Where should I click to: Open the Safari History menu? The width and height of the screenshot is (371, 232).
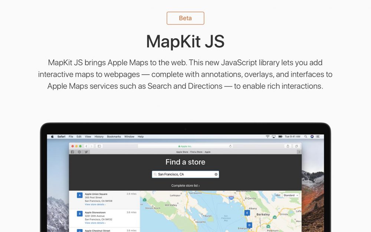99,137
